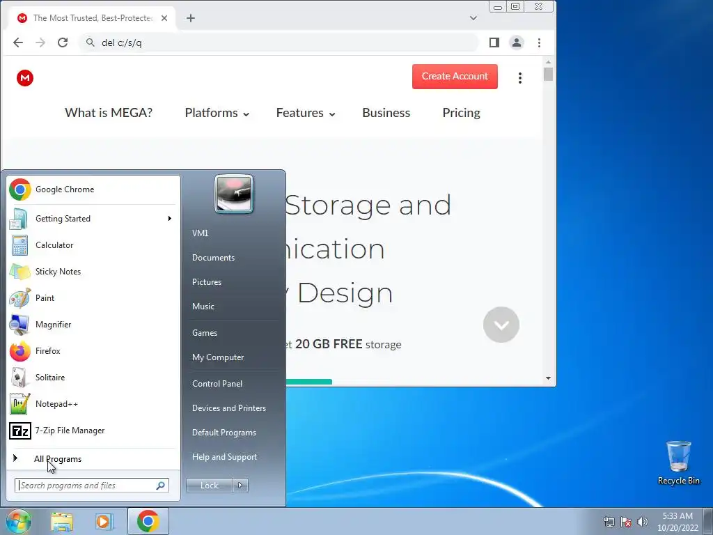
Task: Open shutdown options arrow beside Lock
Action: point(240,486)
